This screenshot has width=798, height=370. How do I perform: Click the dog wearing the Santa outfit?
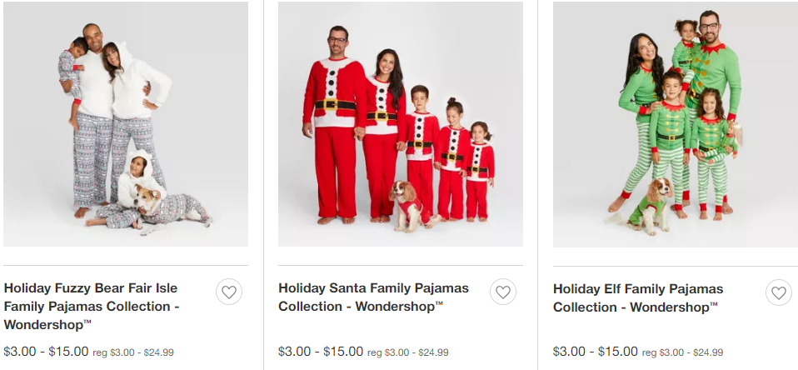(x=407, y=204)
